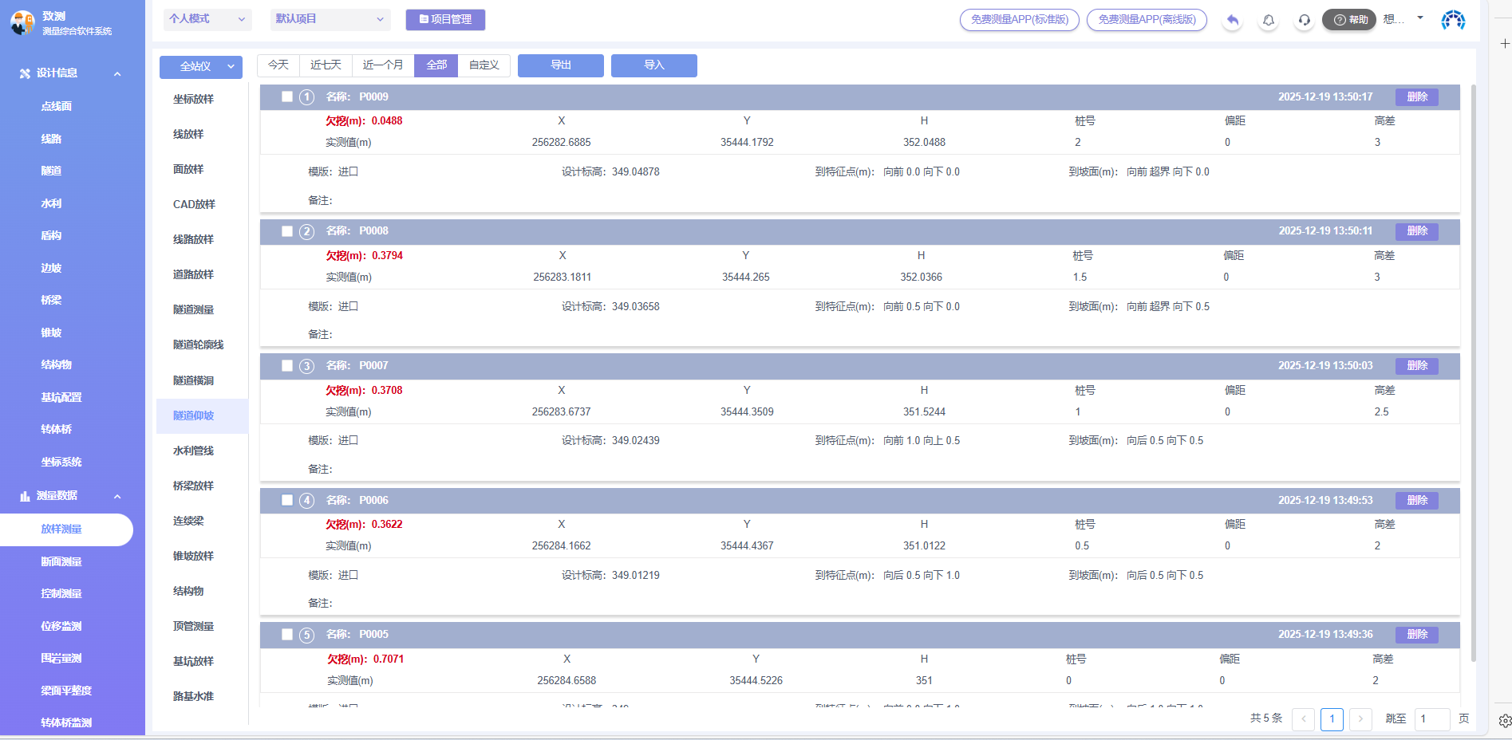Switch to the 近七天 filter tab
The height and width of the screenshot is (740, 1512).
[x=326, y=65]
